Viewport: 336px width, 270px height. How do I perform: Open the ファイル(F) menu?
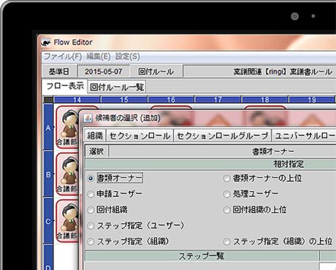(63, 56)
